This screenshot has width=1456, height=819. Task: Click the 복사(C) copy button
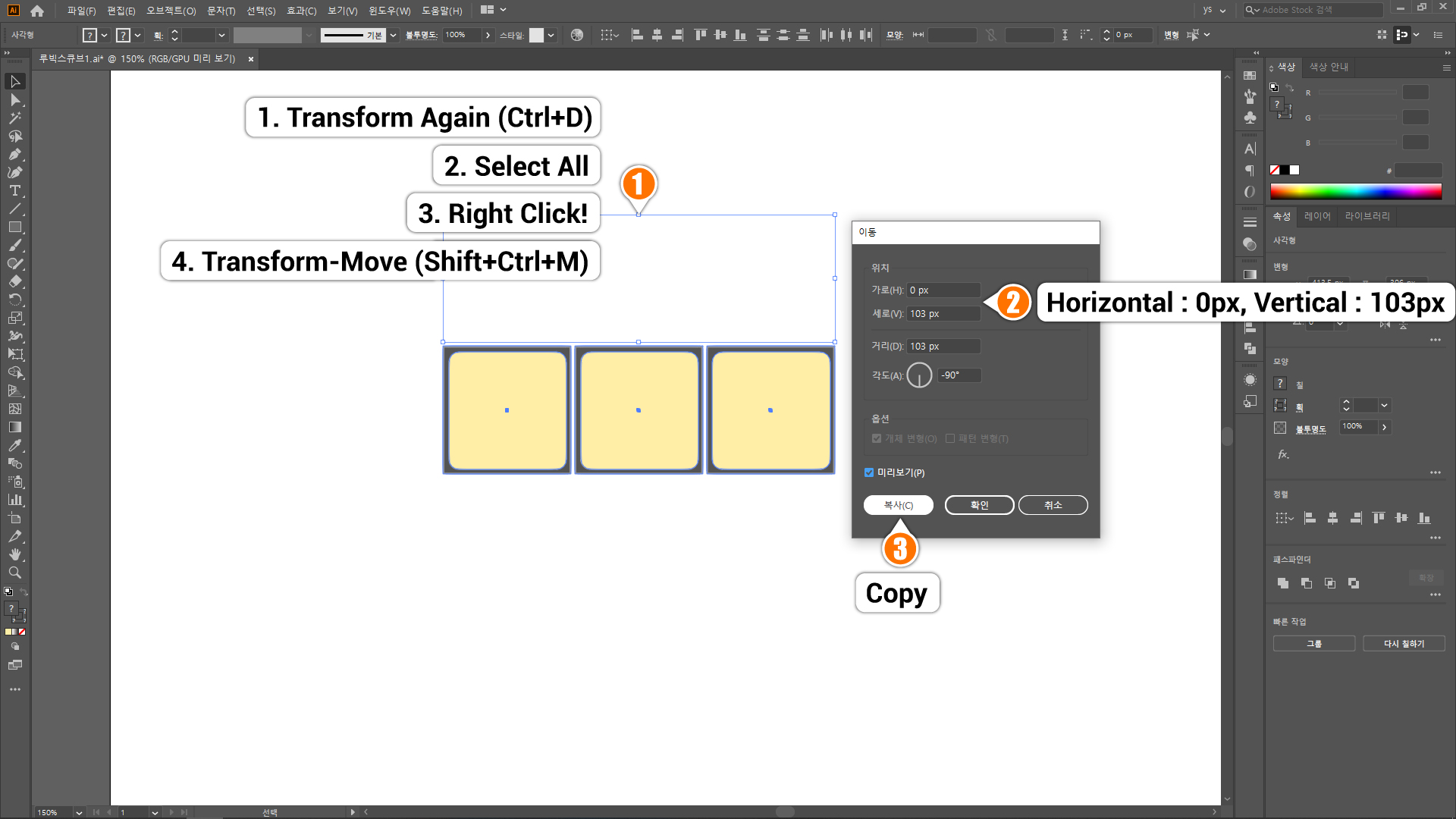pyautogui.click(x=898, y=505)
